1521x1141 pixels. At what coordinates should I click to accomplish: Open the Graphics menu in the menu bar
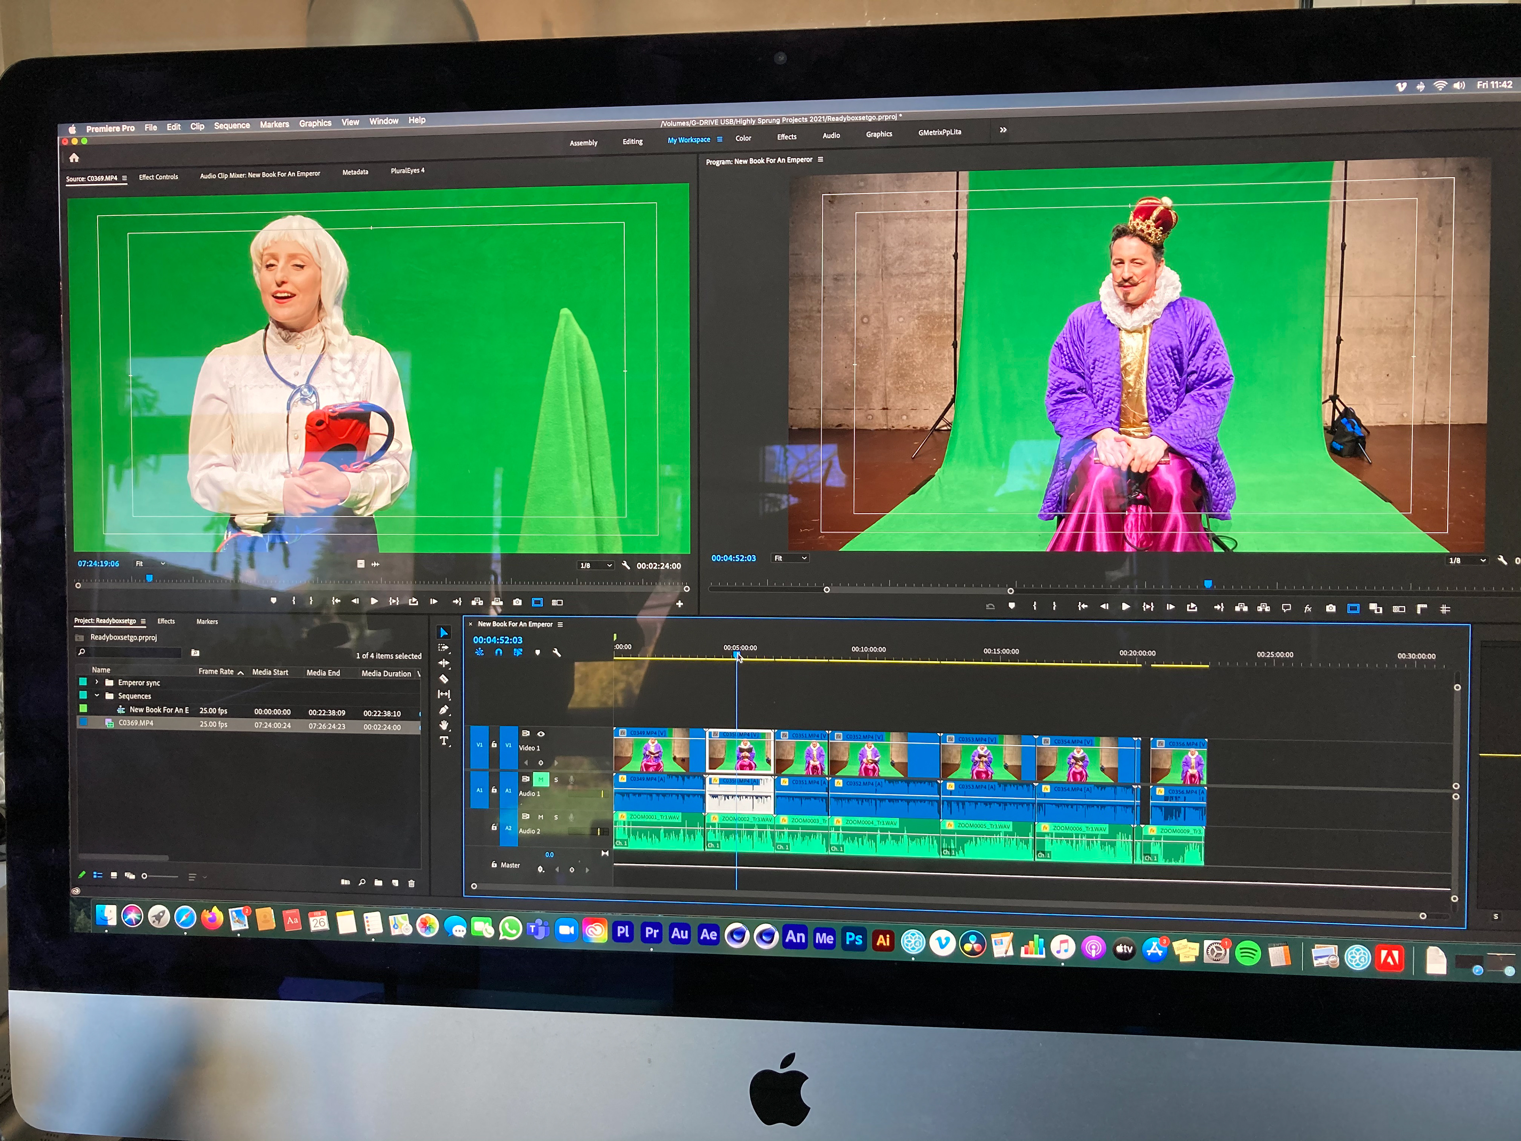pyautogui.click(x=315, y=122)
